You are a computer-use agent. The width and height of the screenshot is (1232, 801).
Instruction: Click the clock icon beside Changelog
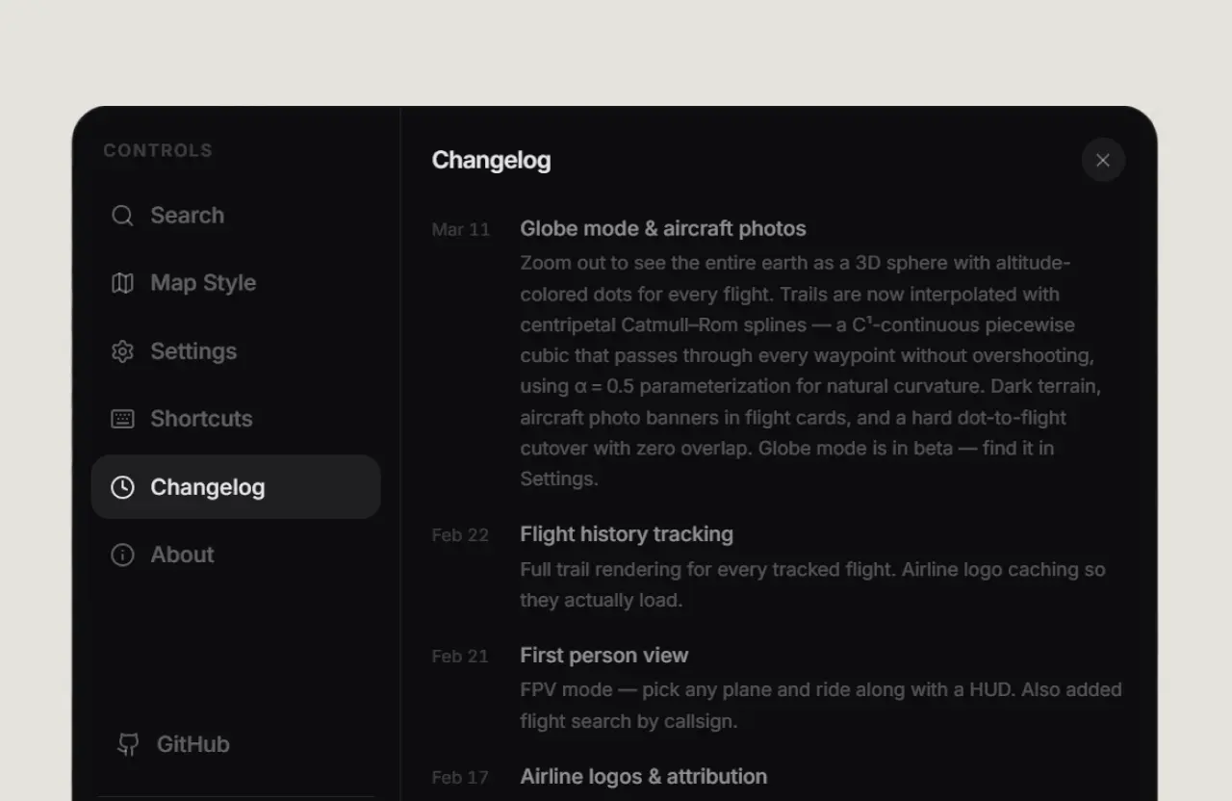point(122,487)
